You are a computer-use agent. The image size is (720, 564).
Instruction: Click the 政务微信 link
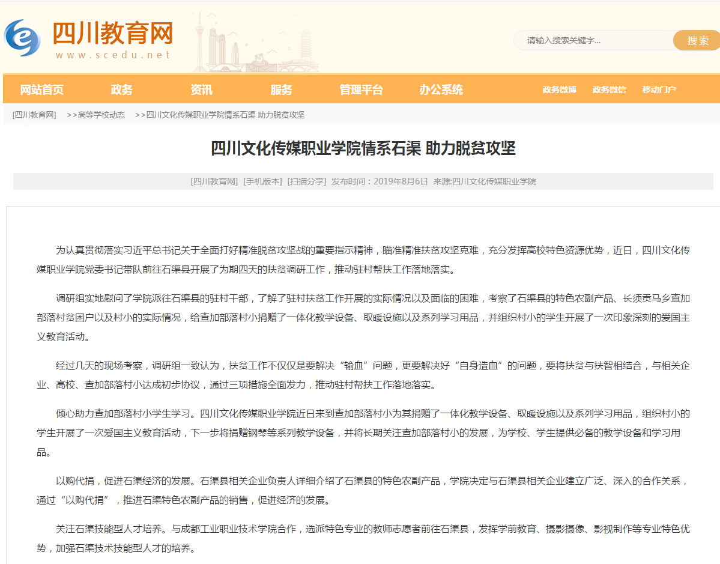click(610, 89)
